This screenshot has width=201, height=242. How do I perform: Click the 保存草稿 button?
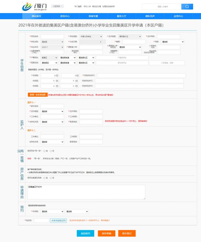point(107,233)
